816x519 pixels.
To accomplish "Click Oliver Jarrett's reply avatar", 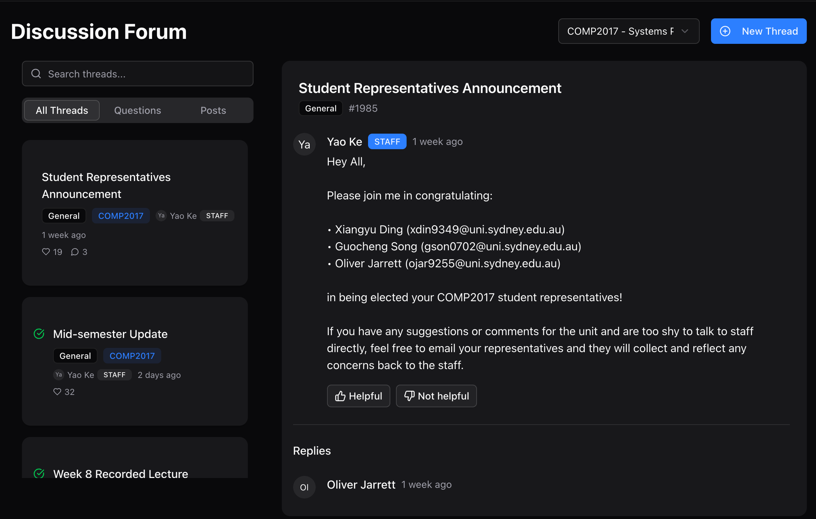I will [304, 487].
